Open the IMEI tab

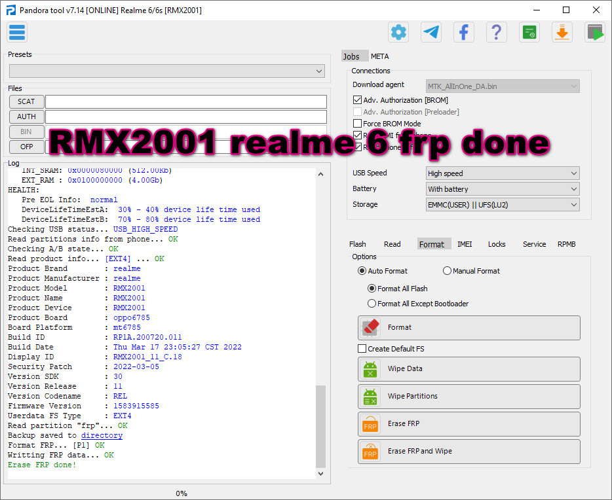pyautogui.click(x=465, y=244)
